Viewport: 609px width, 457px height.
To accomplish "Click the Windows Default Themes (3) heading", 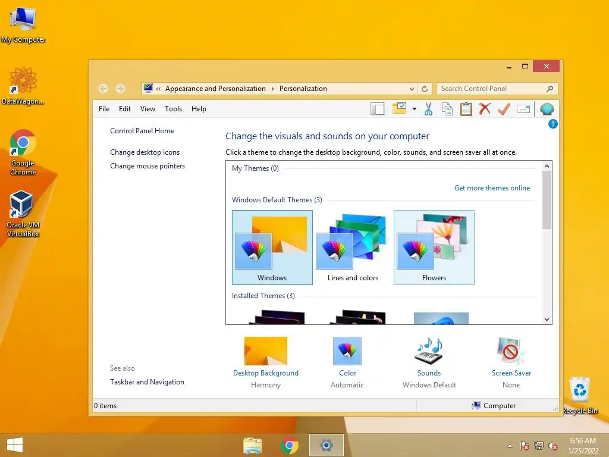I will coord(277,200).
